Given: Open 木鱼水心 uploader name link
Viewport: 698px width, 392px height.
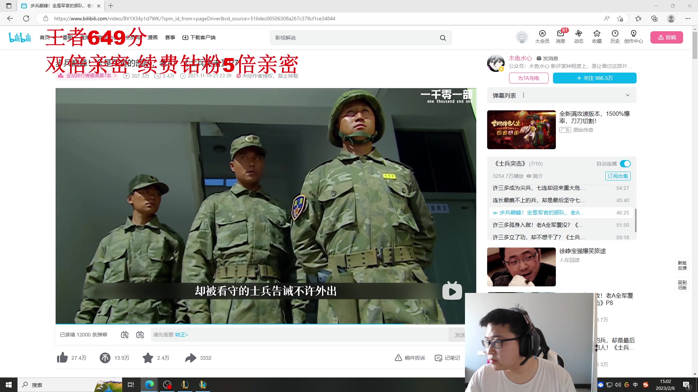Looking at the screenshot, I should click(x=520, y=58).
